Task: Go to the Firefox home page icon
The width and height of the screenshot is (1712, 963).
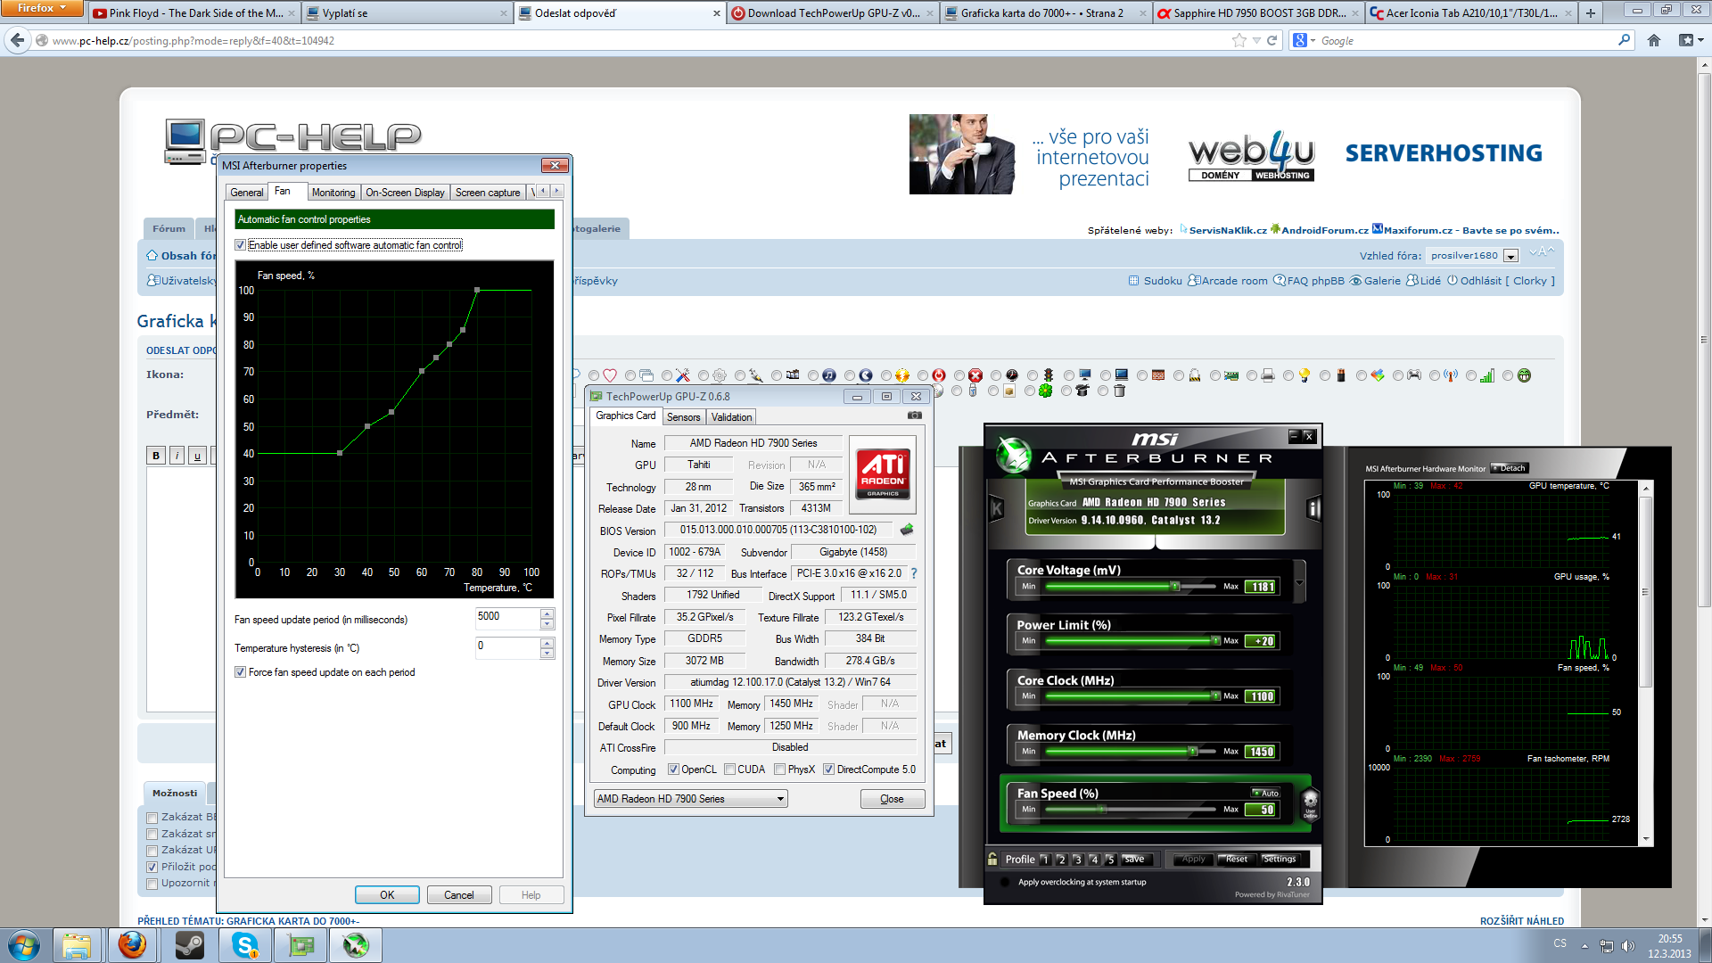Action: pos(1654,40)
